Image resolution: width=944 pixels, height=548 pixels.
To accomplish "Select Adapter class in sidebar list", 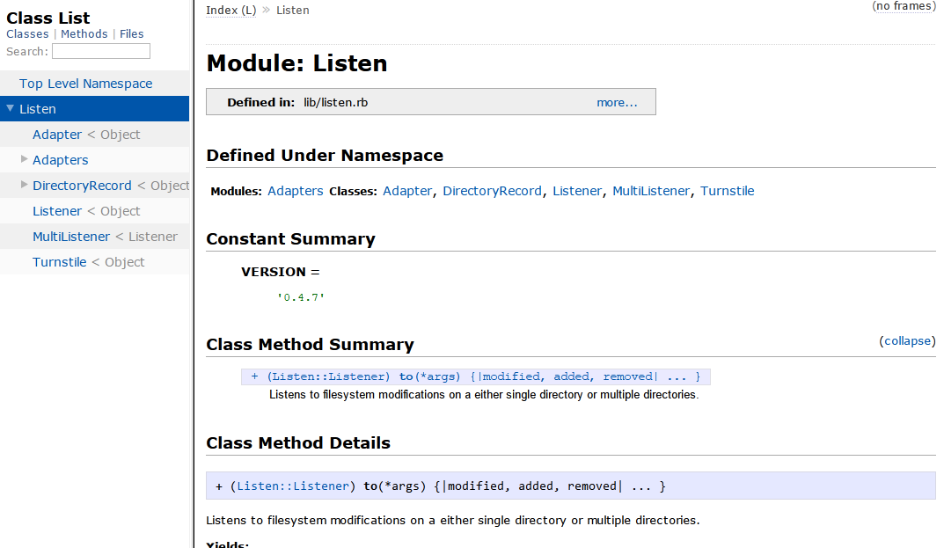I will tap(56, 135).
